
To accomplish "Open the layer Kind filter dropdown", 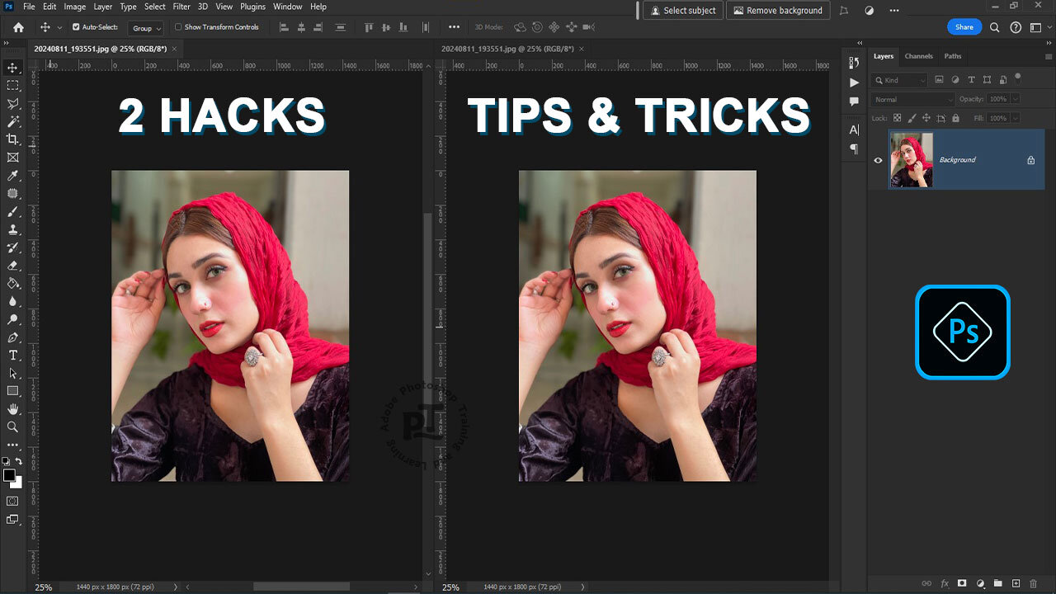I will tap(900, 80).
